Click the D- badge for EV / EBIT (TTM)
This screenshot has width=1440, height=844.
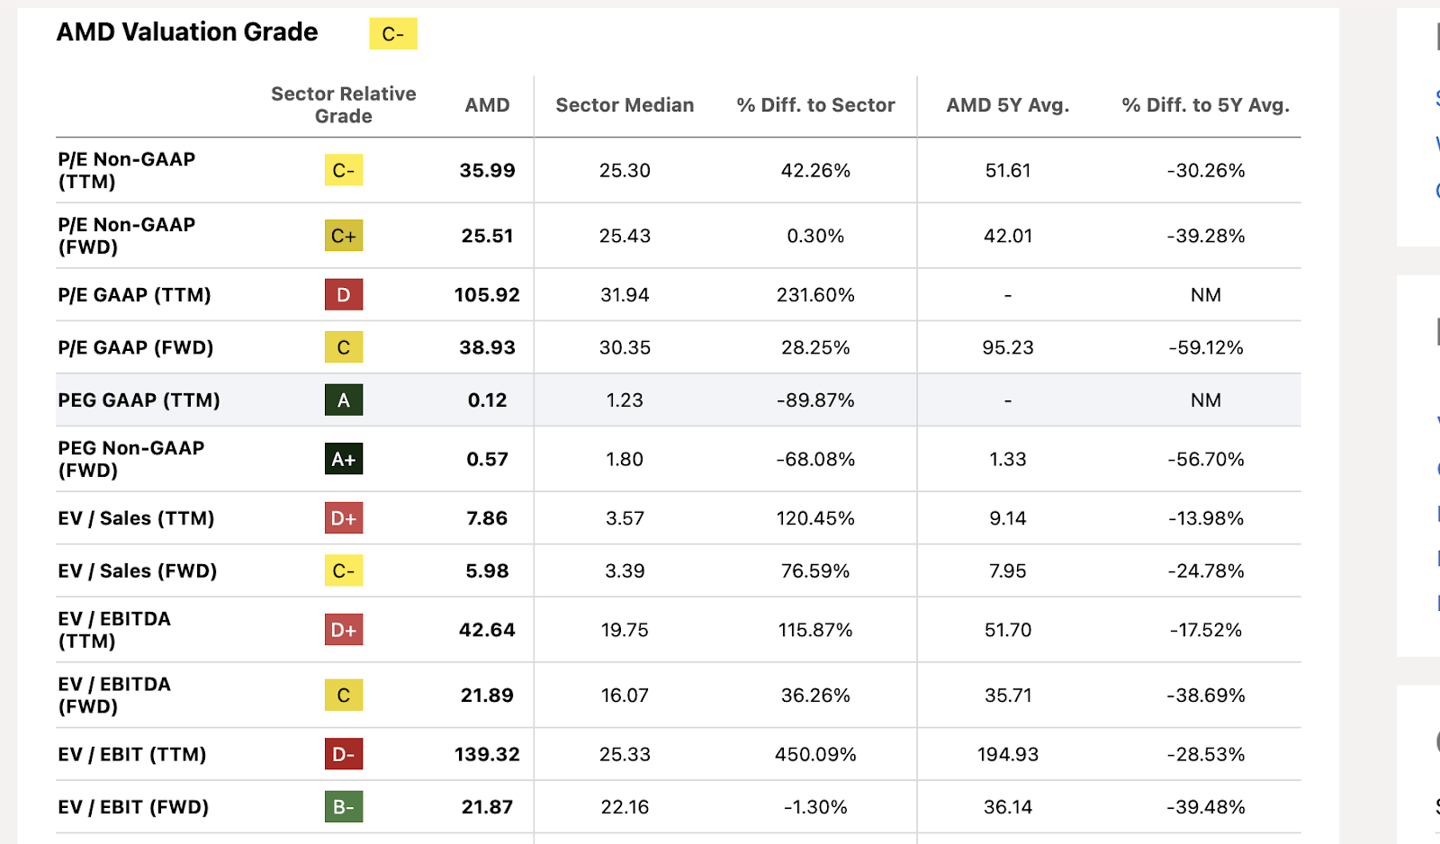343,755
